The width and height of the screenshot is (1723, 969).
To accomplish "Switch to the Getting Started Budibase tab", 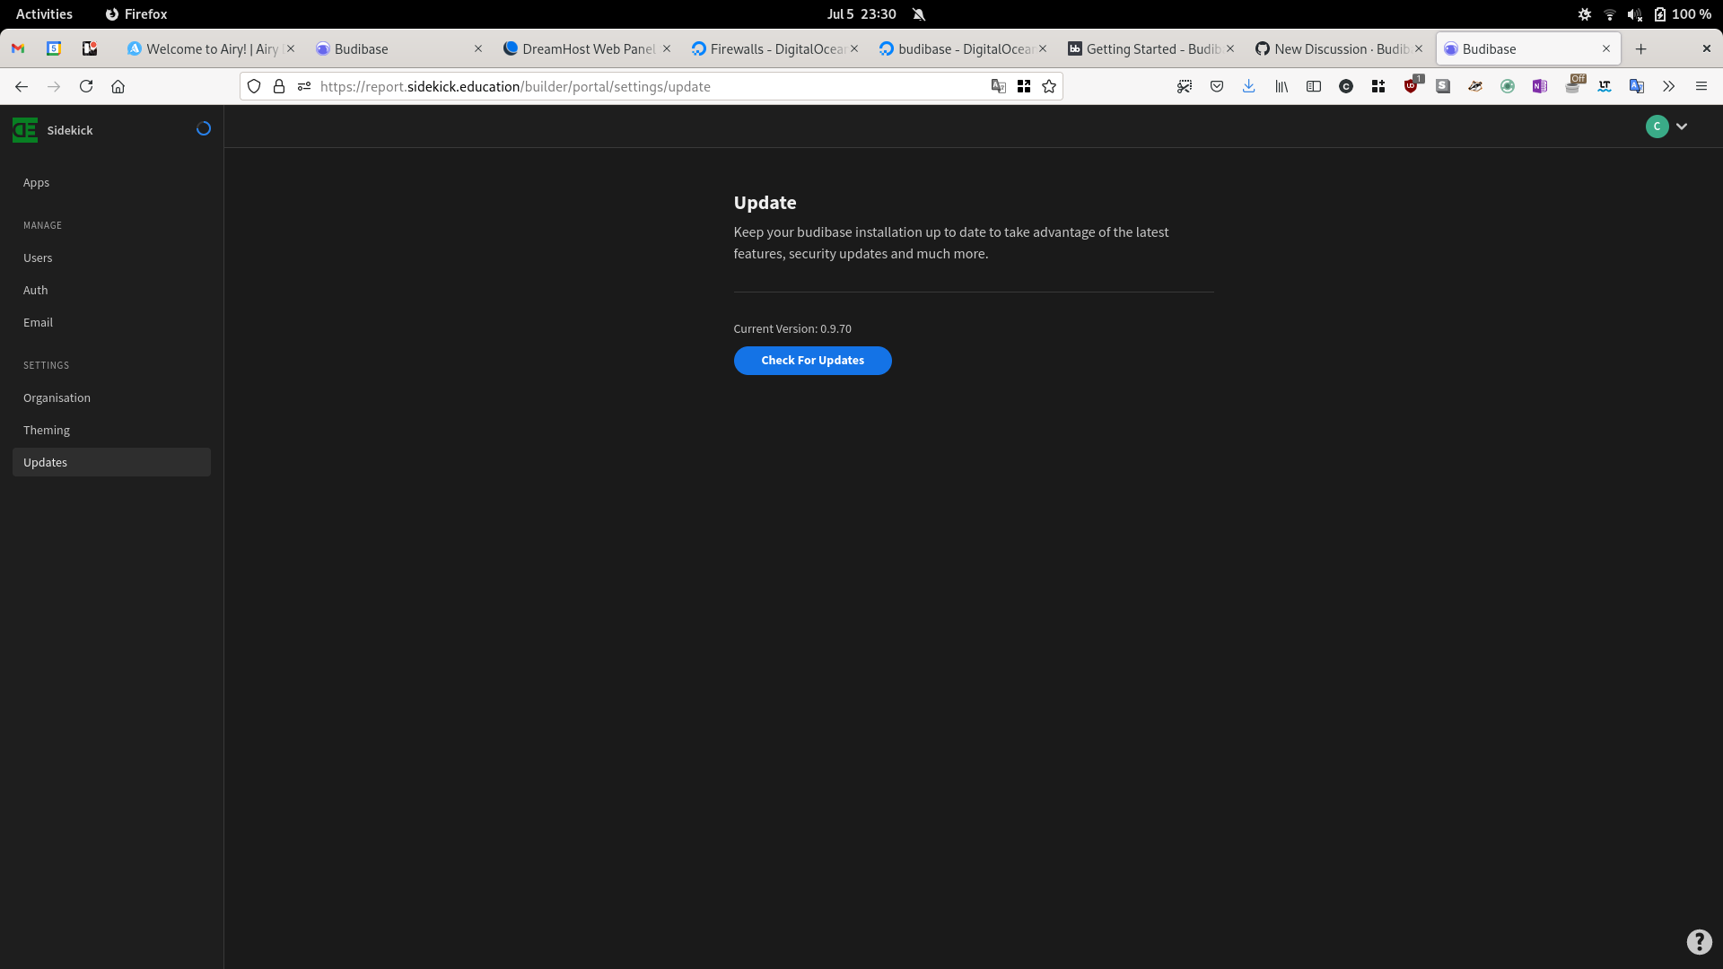I will coord(1149,48).
